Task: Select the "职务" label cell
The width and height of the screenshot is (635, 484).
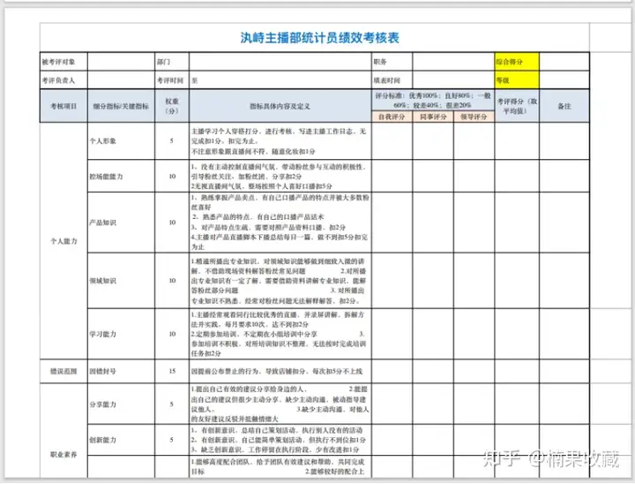Action: (392, 62)
